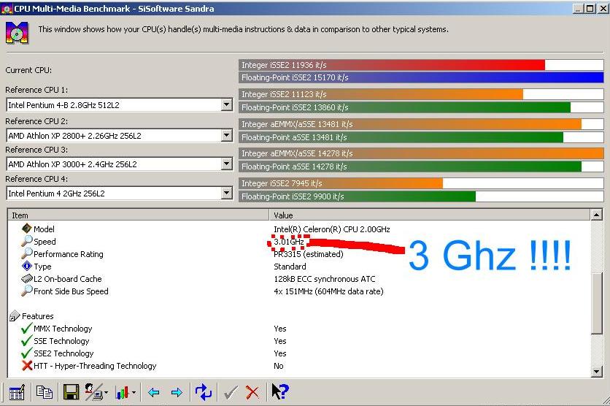Minimize the Sandra benchmark window
The height and width of the screenshot is (406, 610).
coord(578,9)
